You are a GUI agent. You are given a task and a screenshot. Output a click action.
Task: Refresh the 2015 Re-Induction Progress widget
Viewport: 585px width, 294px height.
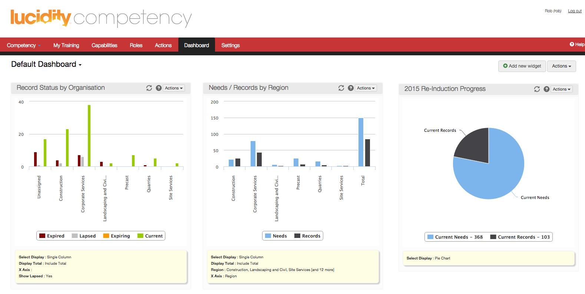point(537,89)
